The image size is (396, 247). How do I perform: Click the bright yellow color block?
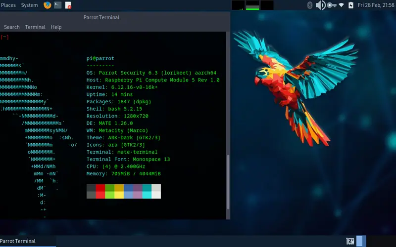point(119,195)
